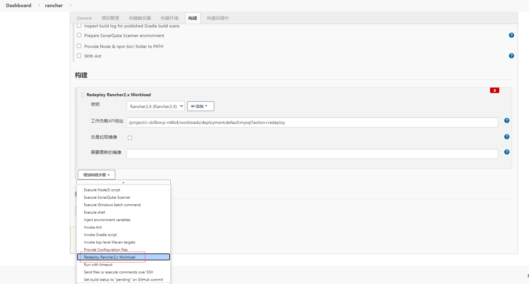Open the Rancher2.X credentials dropdown
529x284 pixels.
click(156, 106)
